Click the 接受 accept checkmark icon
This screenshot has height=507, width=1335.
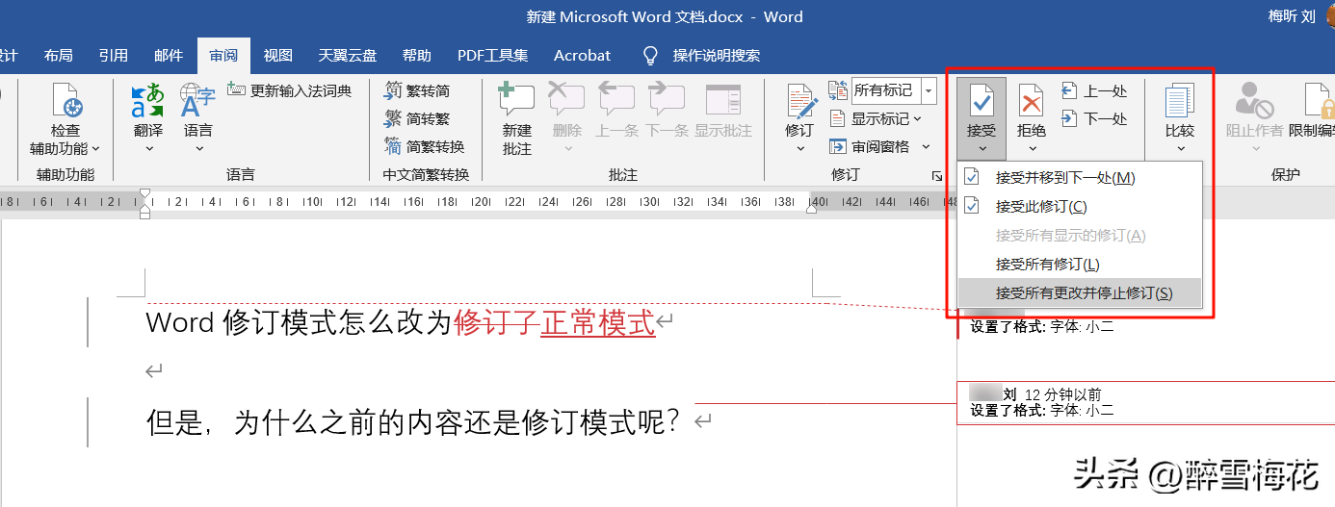[982, 100]
